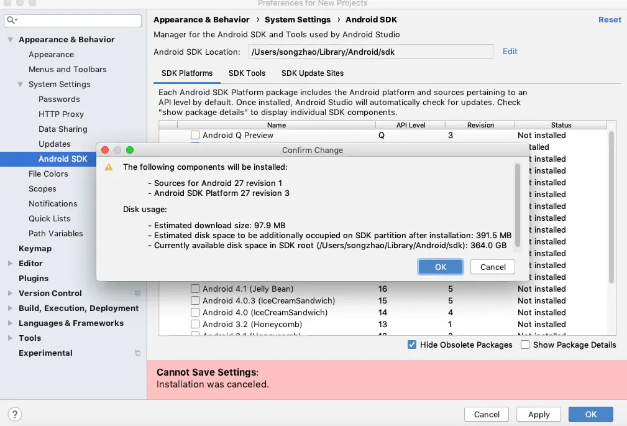Image resolution: width=627 pixels, height=426 pixels.
Task: Click the preferences search field
Action: (x=73, y=21)
